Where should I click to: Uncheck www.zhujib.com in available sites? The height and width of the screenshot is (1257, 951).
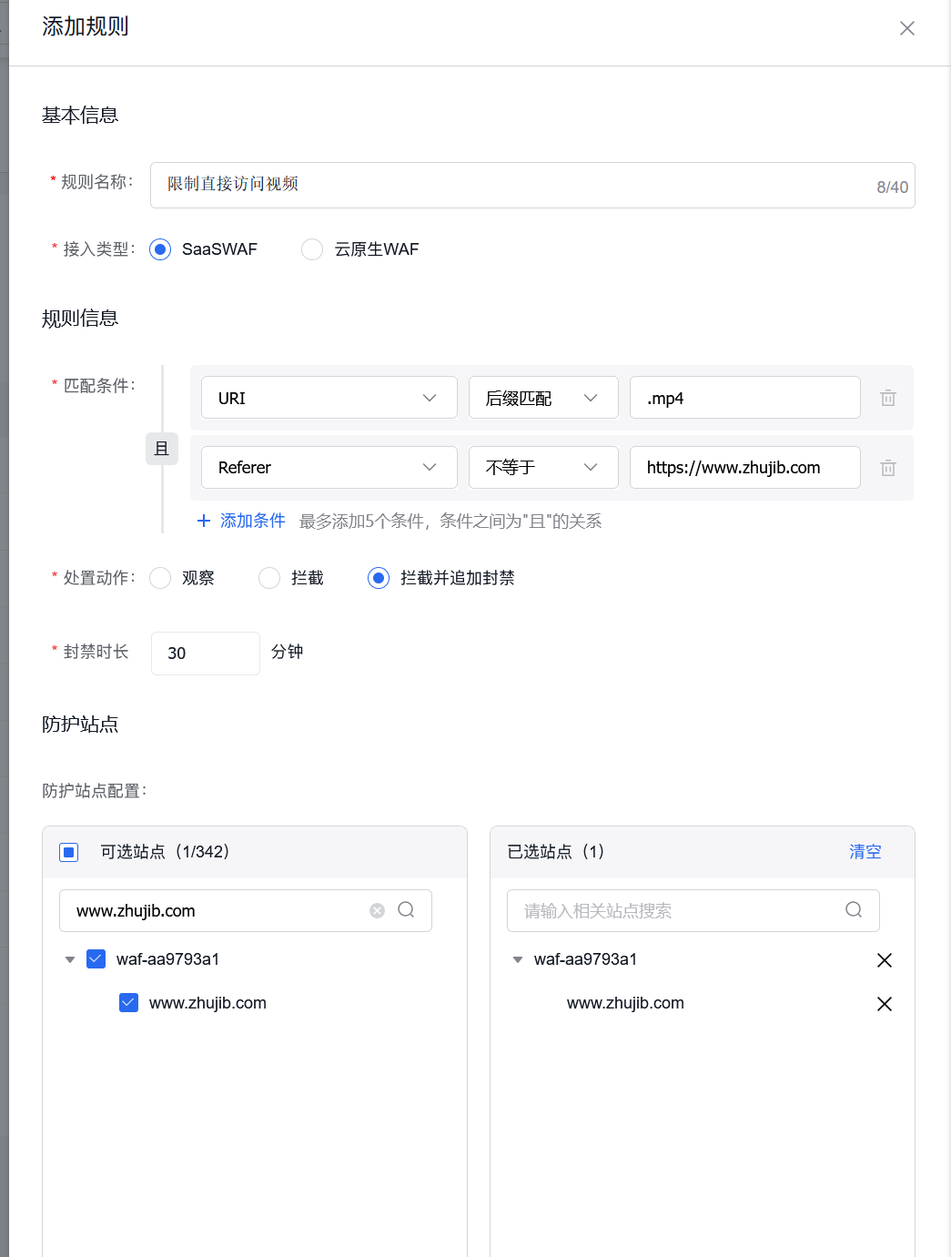pos(128,1002)
